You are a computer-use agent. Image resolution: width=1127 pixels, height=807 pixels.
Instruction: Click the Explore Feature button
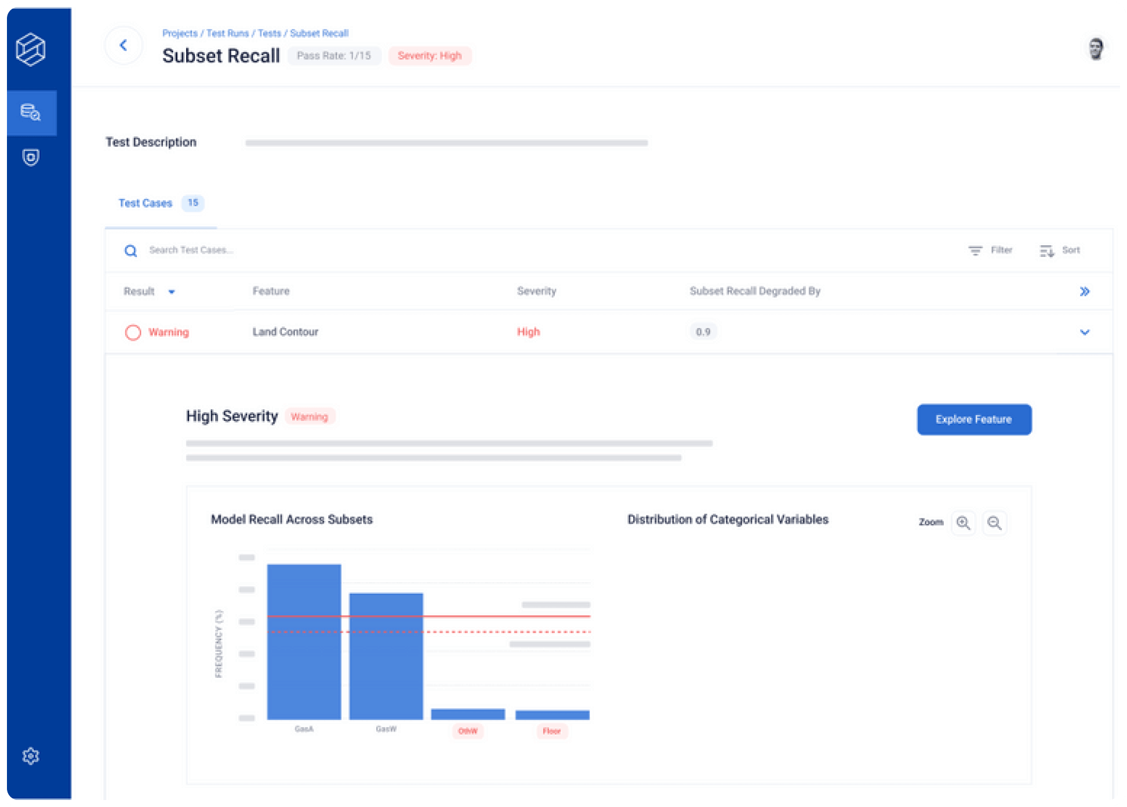click(x=974, y=419)
